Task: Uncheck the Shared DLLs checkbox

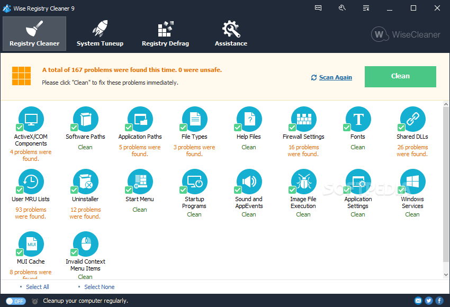Action: (x=401, y=128)
